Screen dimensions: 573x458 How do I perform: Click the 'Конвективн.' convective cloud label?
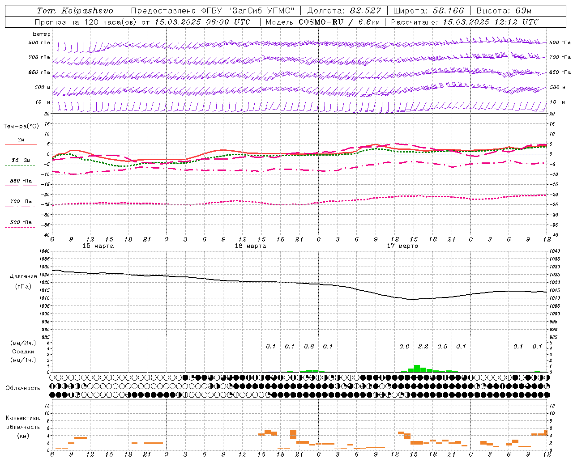(x=23, y=418)
